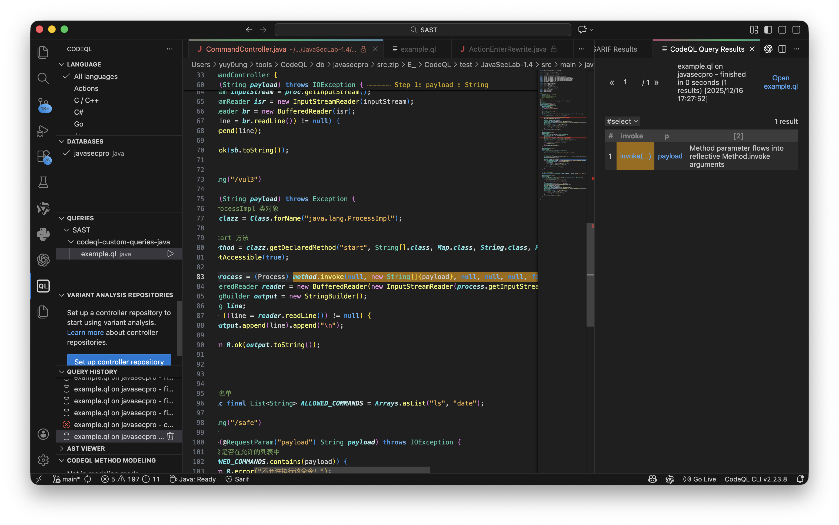Expand the AST VIEWER section
The width and height of the screenshot is (839, 525).
[86, 448]
